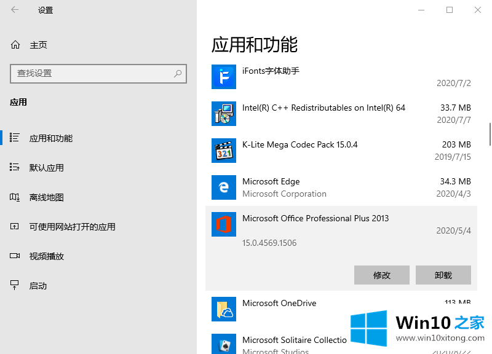The image size is (492, 354).
Task: Select Microsoft Office Professional Plus 2013 text
Action: point(315,218)
